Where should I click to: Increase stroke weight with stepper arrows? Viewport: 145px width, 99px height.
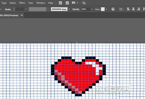coord(14,8)
